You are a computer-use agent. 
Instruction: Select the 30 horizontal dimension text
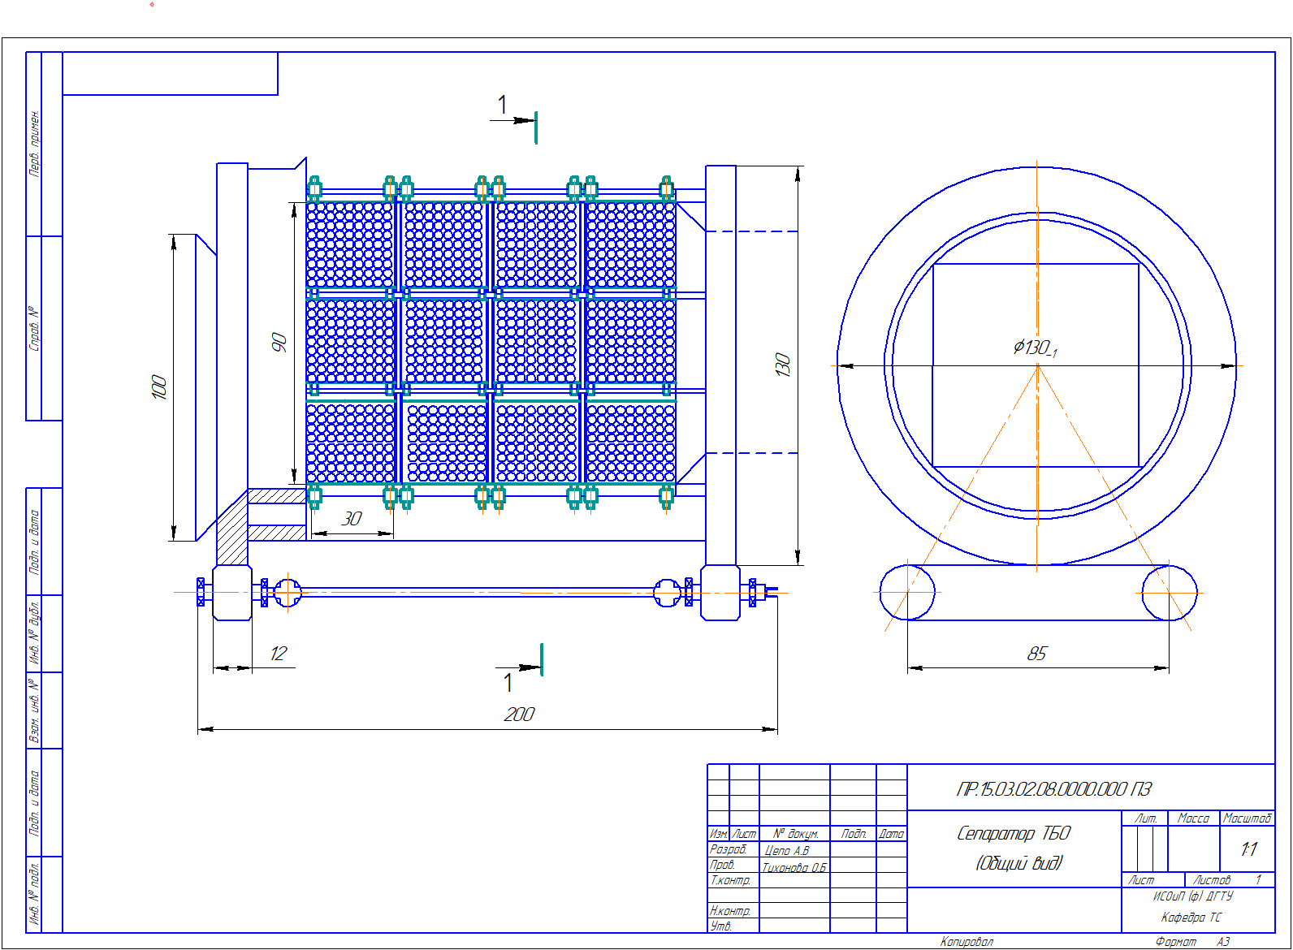tap(352, 519)
